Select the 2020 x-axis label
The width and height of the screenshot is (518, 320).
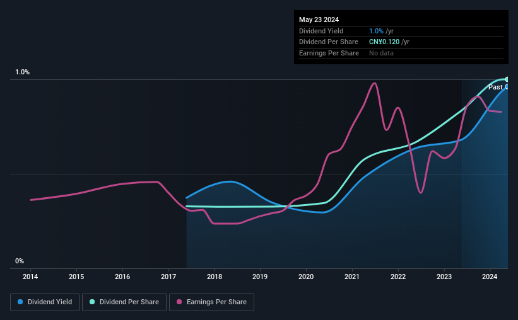[x=306, y=277]
